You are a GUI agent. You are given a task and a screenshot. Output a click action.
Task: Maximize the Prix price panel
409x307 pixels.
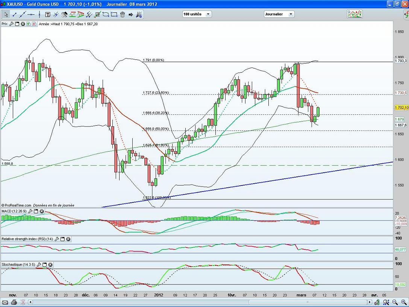pos(17,24)
